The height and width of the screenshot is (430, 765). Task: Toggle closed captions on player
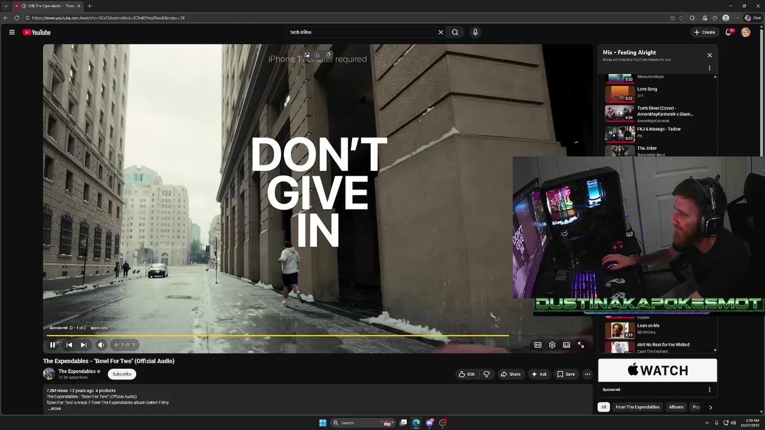click(x=538, y=345)
